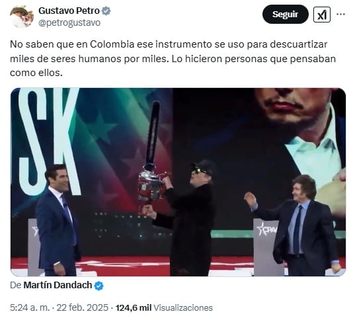
Task: Click Martín Dandach's blue verified badge
Action: [x=99, y=286]
